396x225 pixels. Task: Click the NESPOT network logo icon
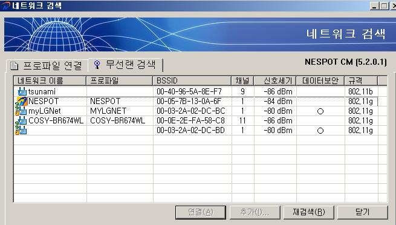21,101
